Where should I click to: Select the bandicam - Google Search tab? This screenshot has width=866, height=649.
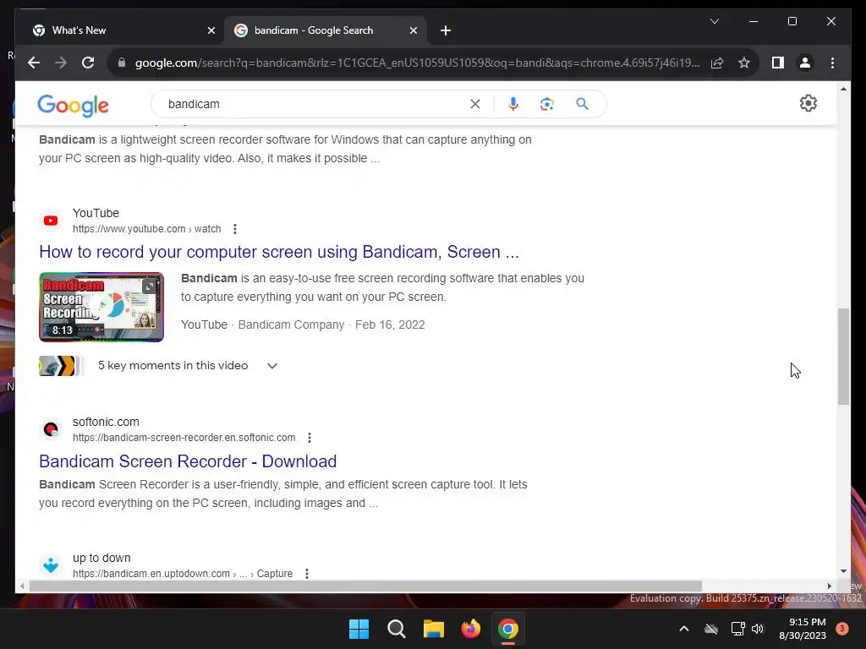coord(326,30)
